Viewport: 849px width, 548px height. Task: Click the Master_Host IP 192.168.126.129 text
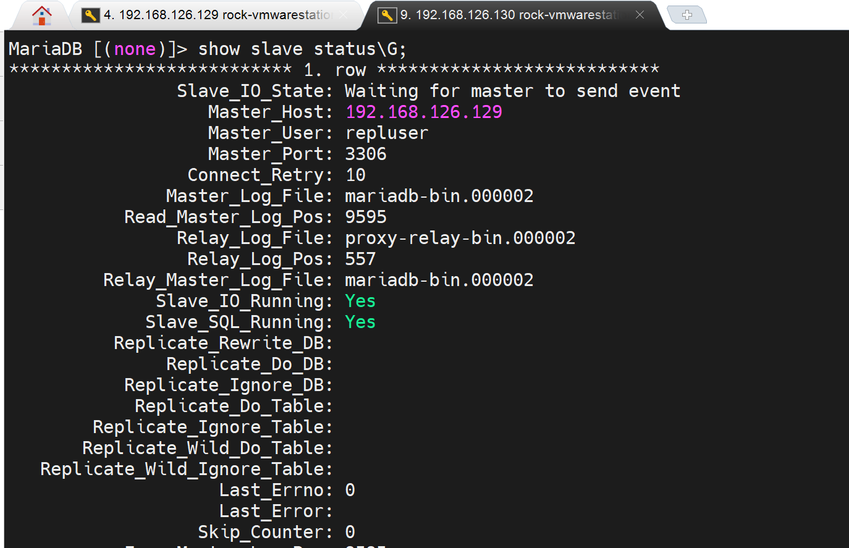[x=423, y=112]
